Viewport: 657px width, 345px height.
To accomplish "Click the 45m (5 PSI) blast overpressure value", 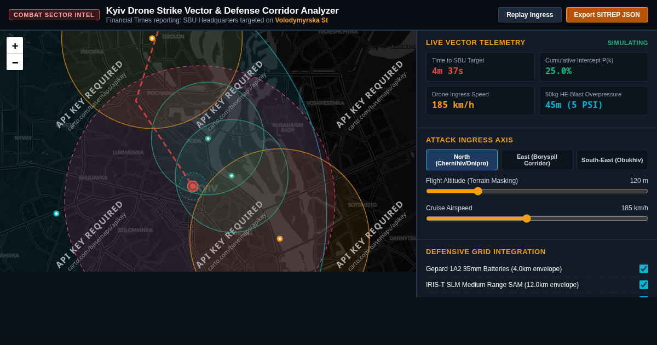I will [574, 105].
